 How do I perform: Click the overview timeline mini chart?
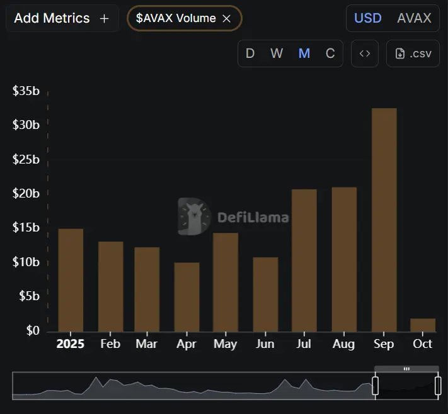(189, 386)
